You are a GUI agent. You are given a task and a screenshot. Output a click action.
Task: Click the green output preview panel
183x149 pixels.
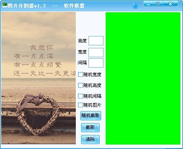[x=143, y=78]
